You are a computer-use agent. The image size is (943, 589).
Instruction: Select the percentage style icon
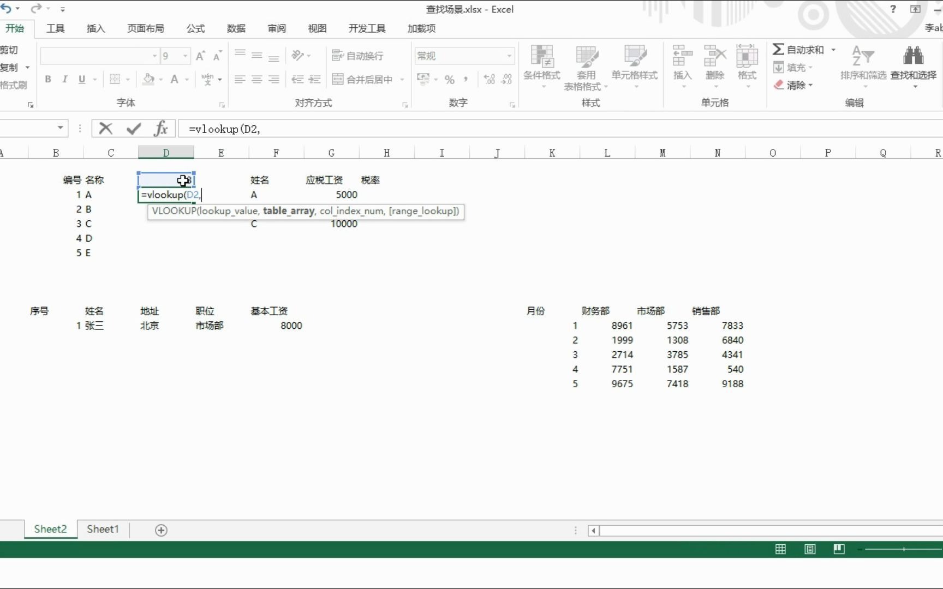pos(449,79)
